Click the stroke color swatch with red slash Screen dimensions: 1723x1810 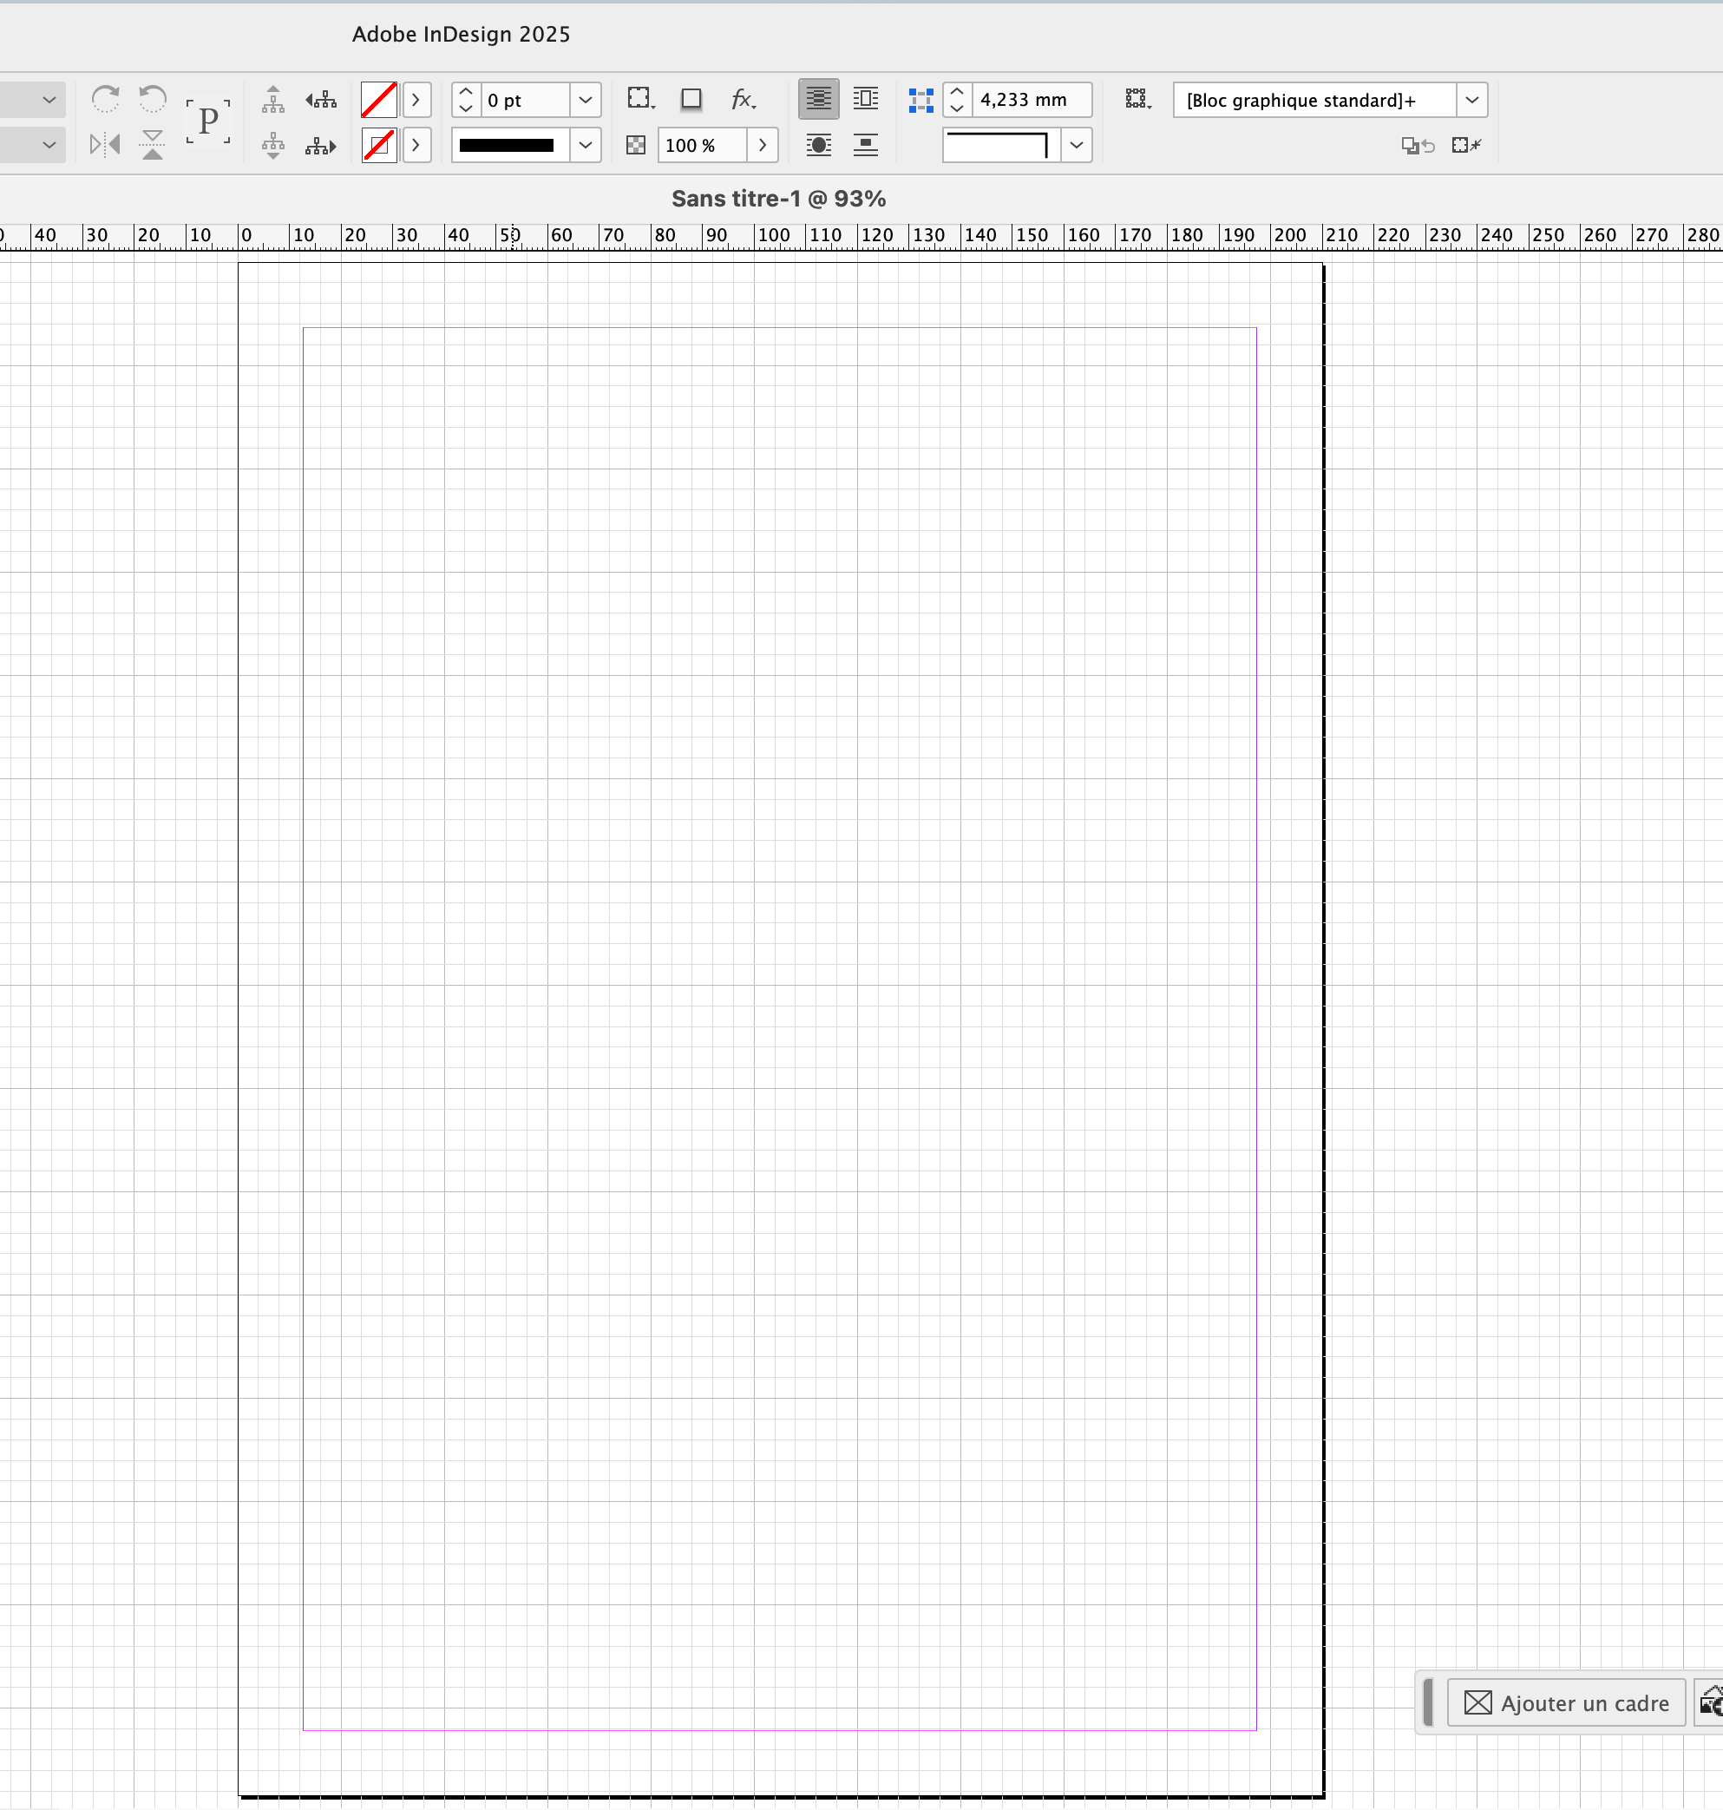tap(378, 145)
